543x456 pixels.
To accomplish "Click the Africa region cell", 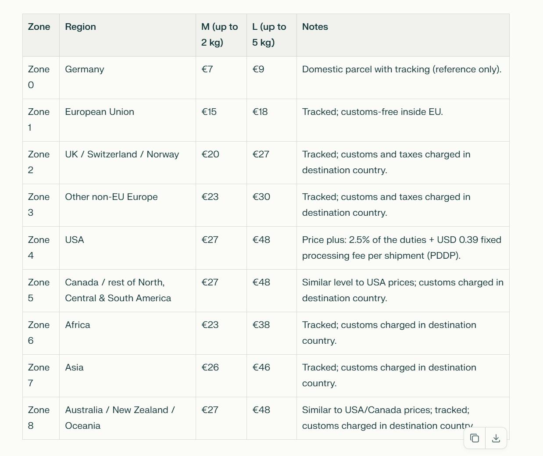I will click(78, 325).
